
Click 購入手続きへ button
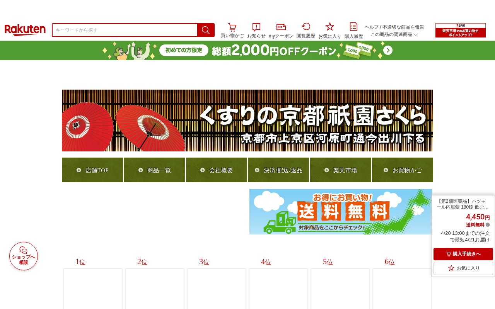pos(463,254)
